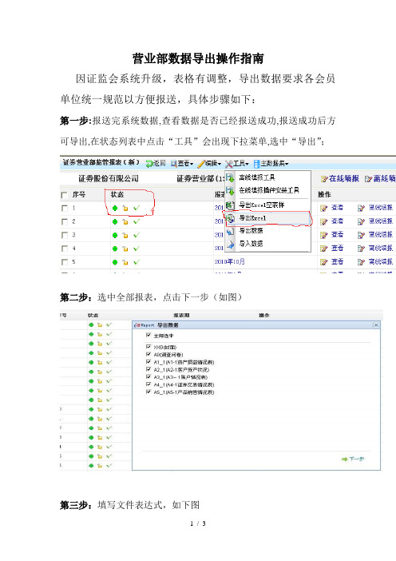Screen dimensions: 396x561
Task: Choose 在线填报插件安装工具 menu entry
Action: click(x=269, y=190)
